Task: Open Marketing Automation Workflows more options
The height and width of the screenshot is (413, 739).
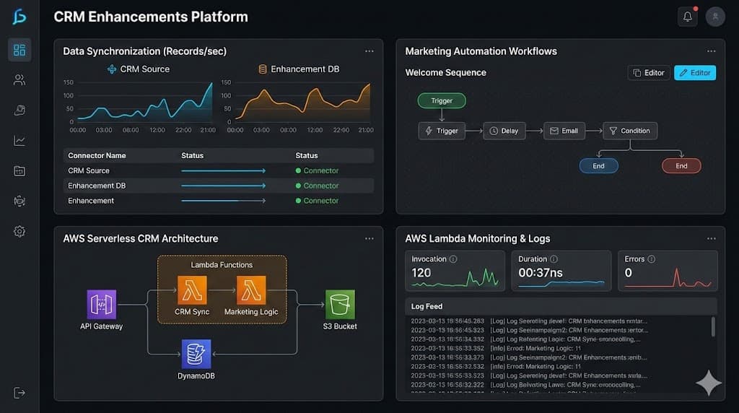Action: pos(712,51)
